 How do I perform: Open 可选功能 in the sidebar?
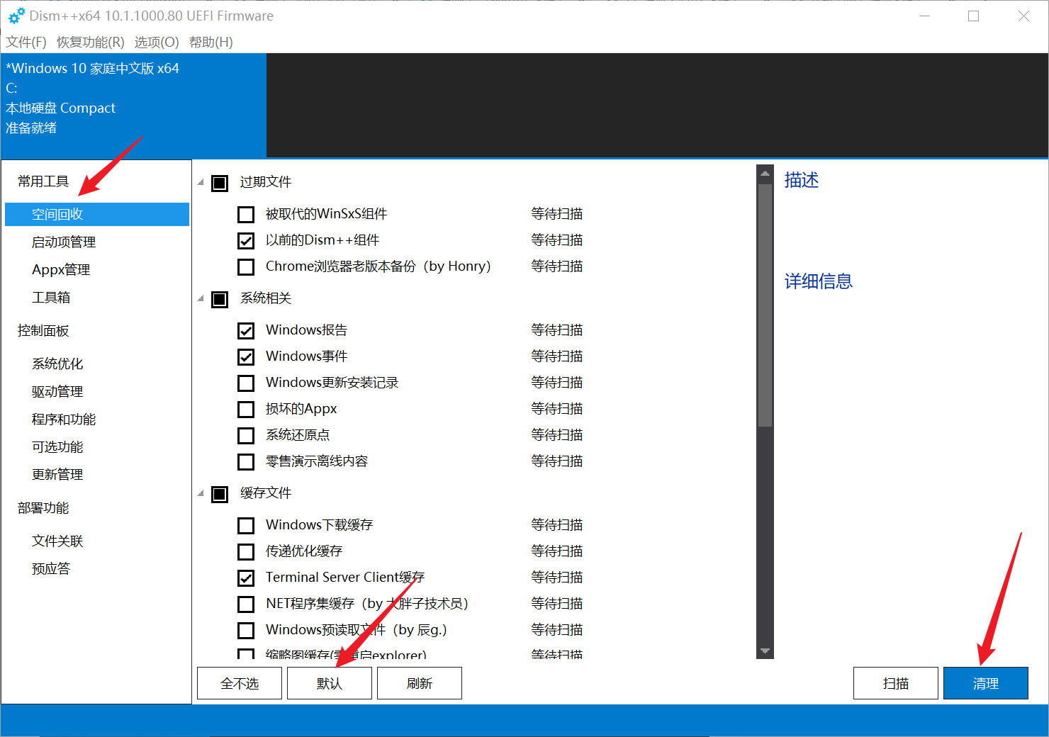pos(57,447)
